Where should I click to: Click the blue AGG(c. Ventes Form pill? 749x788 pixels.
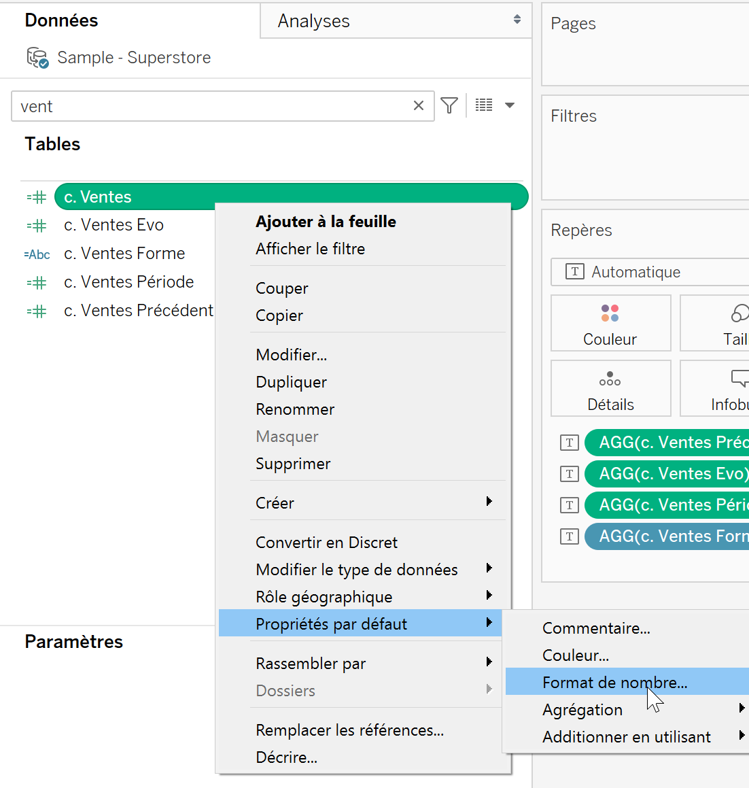667,536
